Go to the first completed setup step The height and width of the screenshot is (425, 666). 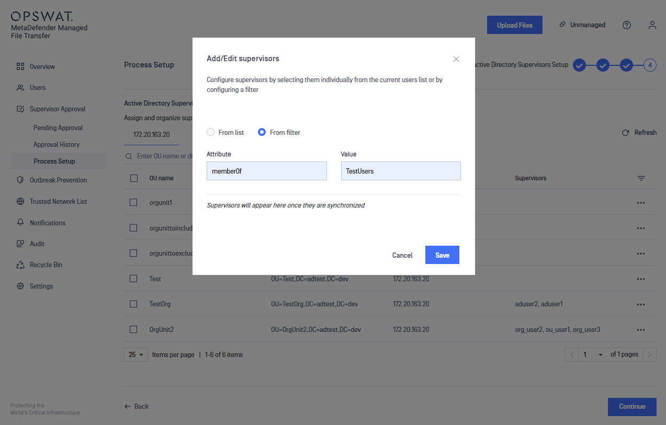pyautogui.click(x=579, y=65)
